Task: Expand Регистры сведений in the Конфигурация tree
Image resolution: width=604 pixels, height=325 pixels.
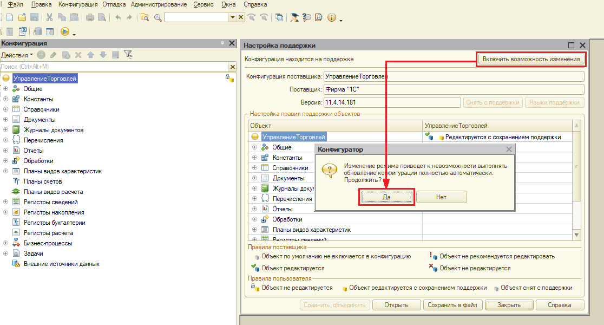Action: [x=6, y=201]
